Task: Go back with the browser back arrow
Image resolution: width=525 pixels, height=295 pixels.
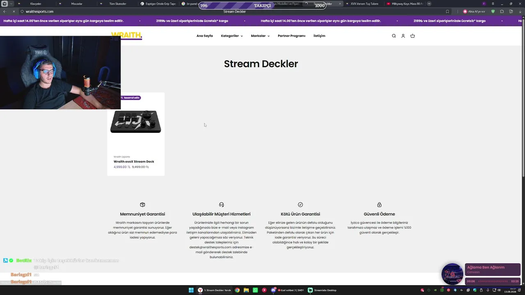Action: [5, 11]
